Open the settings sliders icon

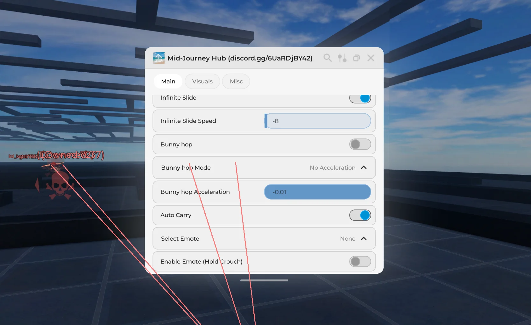(x=342, y=58)
